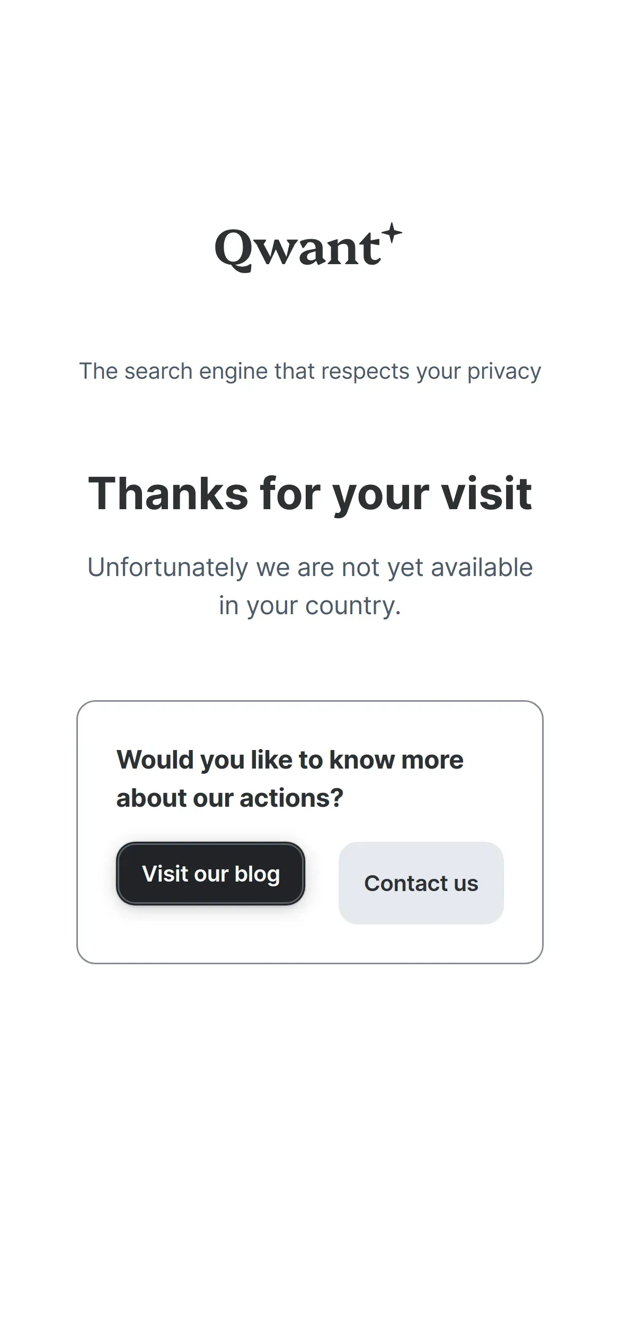Click "Would you like to know more" heading line

[x=290, y=760]
